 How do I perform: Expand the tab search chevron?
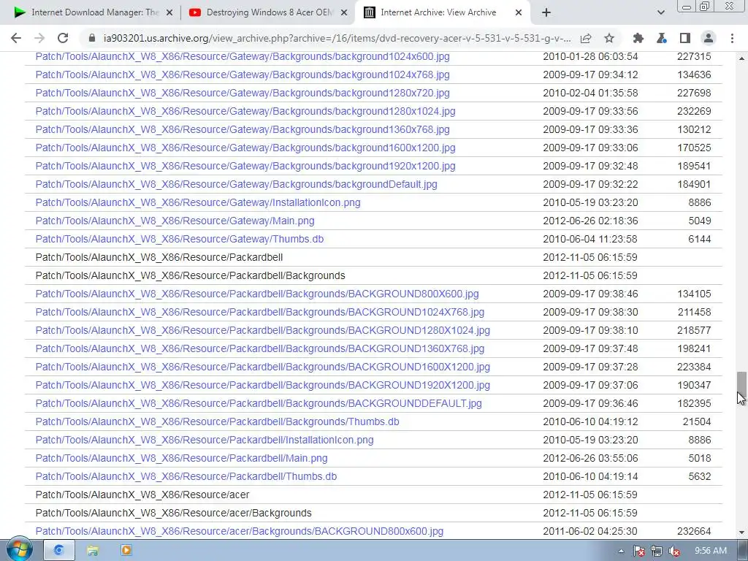pyautogui.click(x=660, y=13)
